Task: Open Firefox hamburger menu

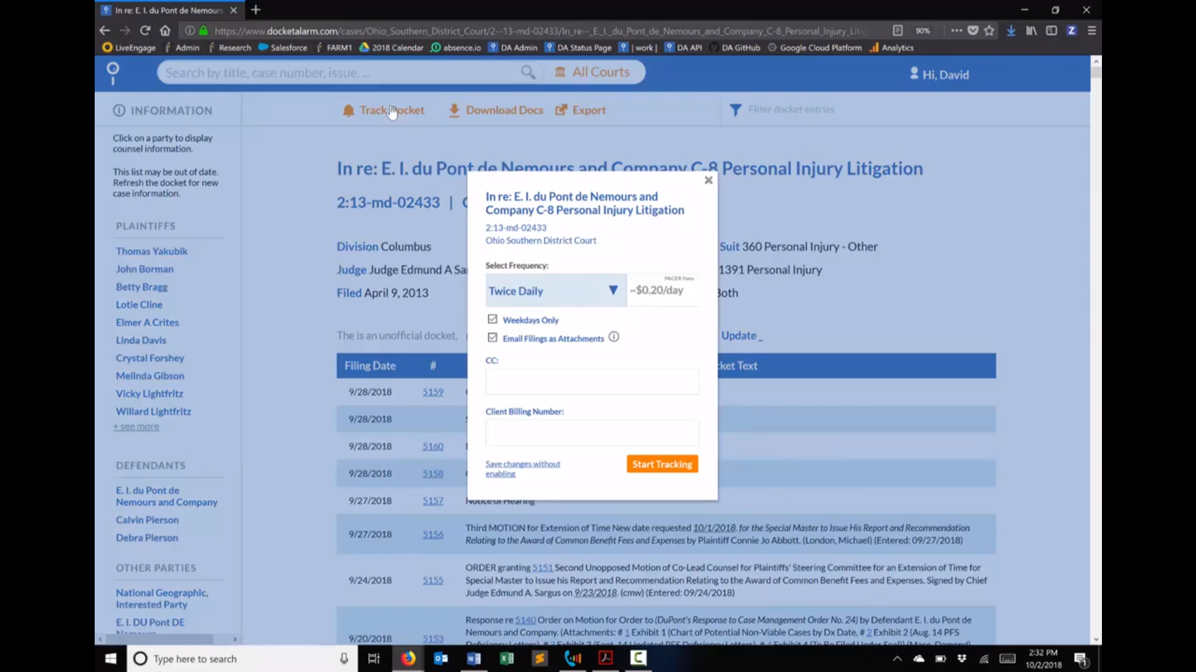Action: pyautogui.click(x=1091, y=30)
